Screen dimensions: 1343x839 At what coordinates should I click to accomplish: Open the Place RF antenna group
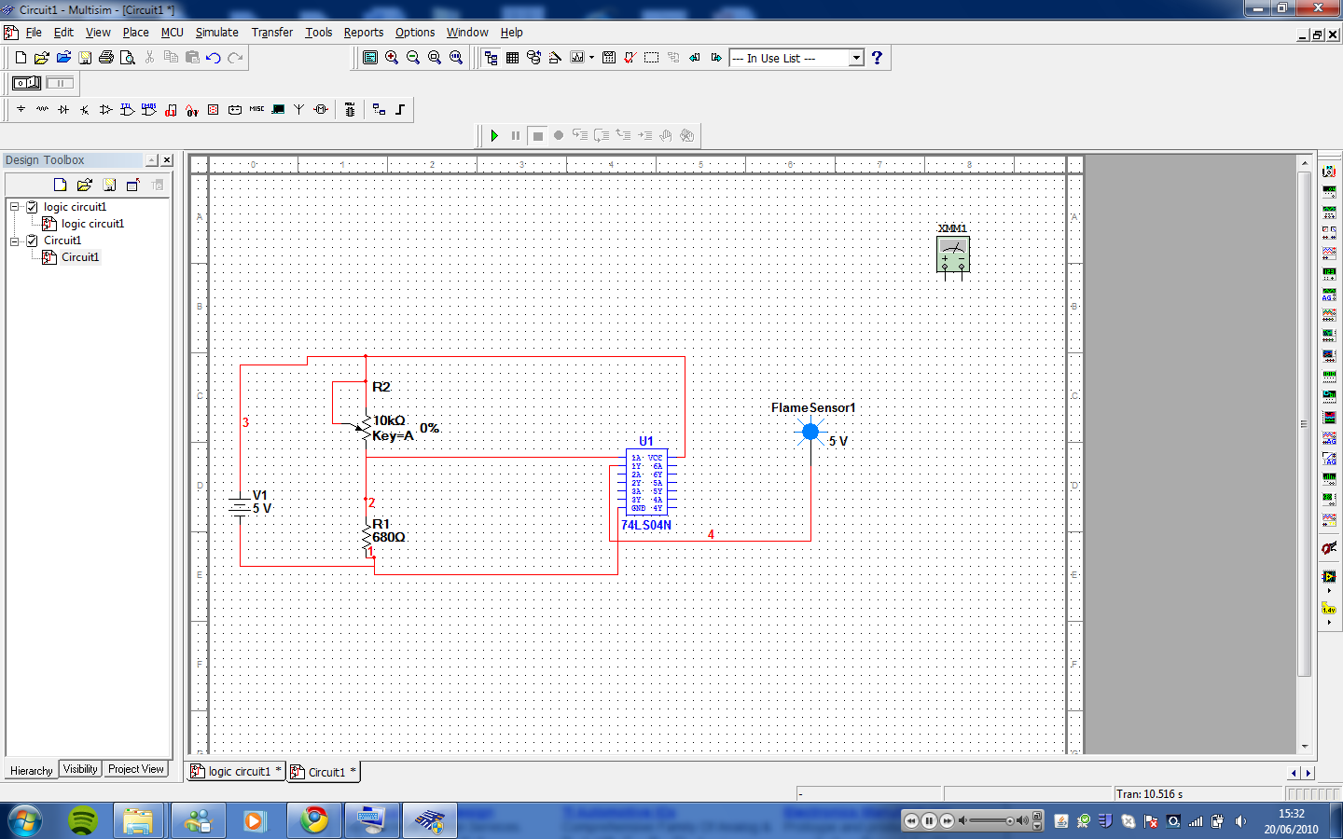[299, 110]
